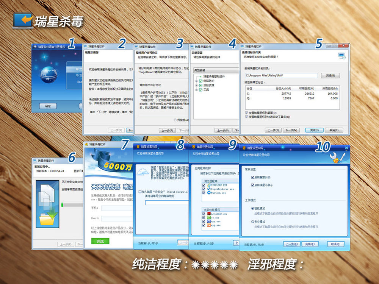
Task: Click the AcroRd32.exe Acrobat icon in window 9
Action: pyautogui.click(x=208, y=214)
